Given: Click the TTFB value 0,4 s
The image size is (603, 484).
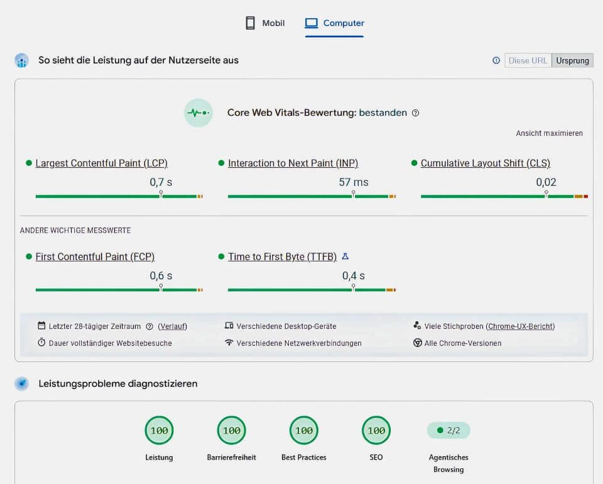Looking at the screenshot, I should click(354, 275).
